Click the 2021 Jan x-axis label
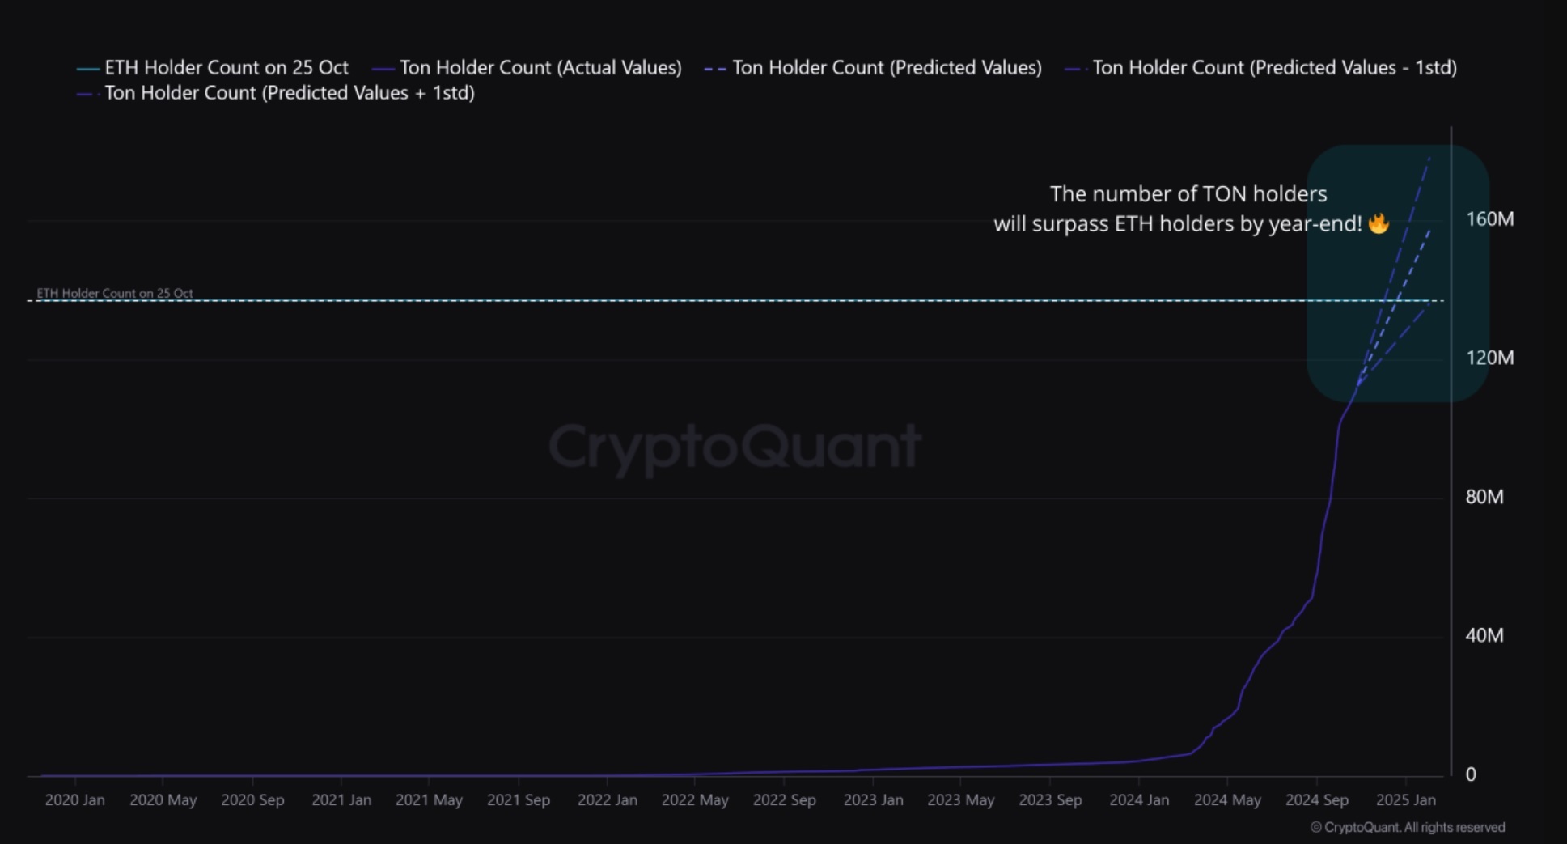Viewport: 1567px width, 844px height. click(x=341, y=800)
